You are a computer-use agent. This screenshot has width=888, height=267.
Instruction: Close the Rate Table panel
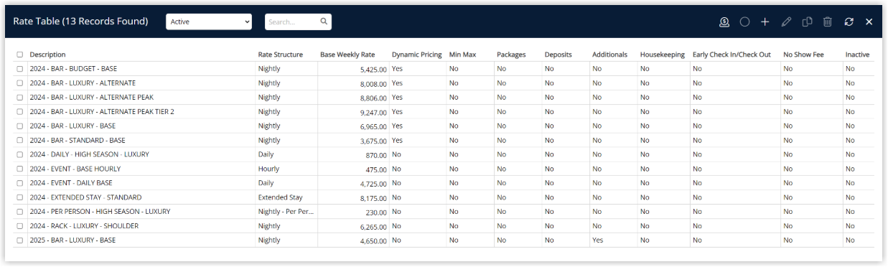point(869,22)
